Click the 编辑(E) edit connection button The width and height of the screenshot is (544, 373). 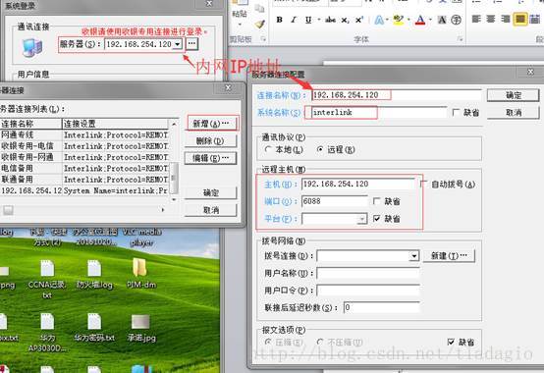[x=210, y=158]
